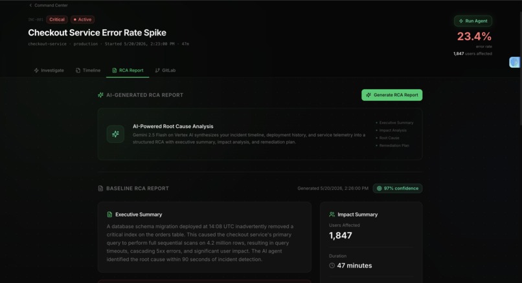Click sparkle icon inside Generate RCA Report
This screenshot has height=283, width=522.
click(369, 95)
